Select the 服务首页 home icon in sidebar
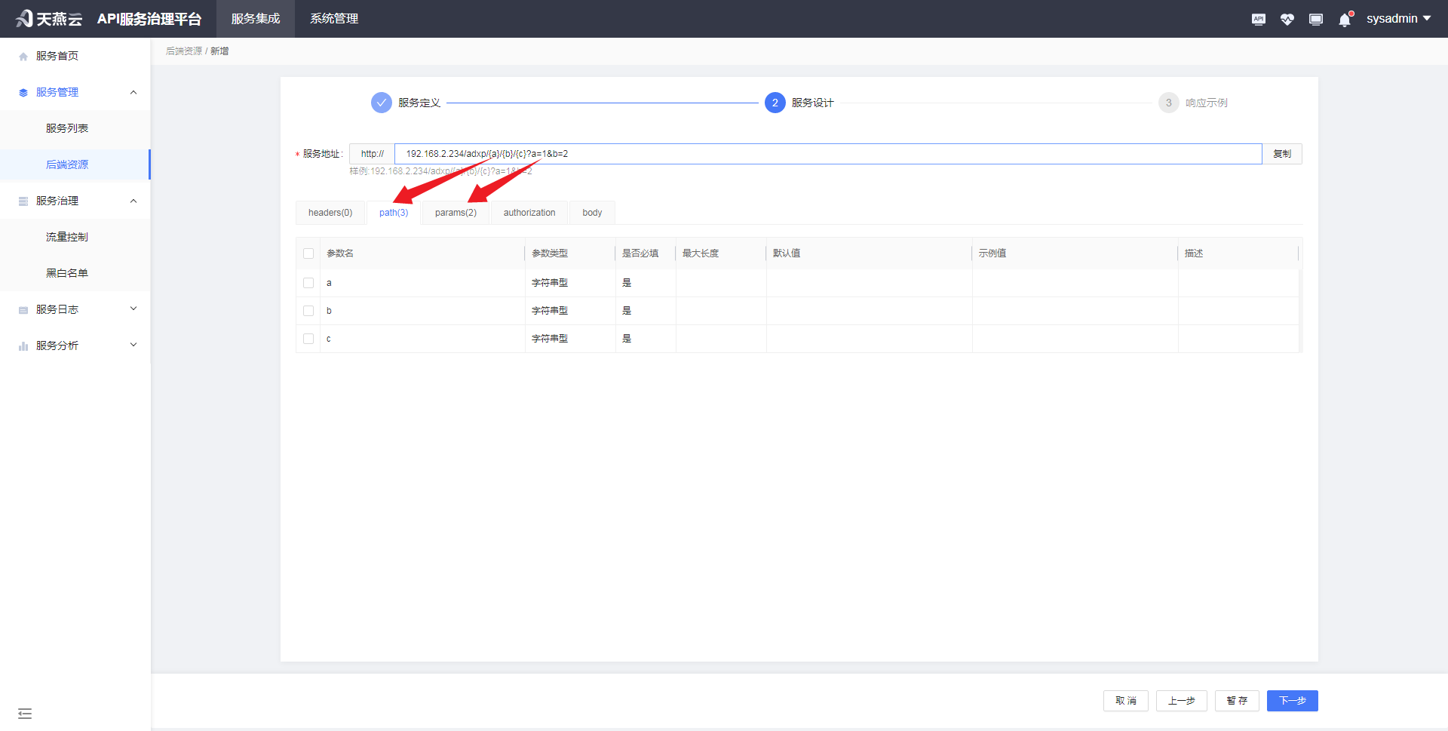 pyautogui.click(x=23, y=55)
